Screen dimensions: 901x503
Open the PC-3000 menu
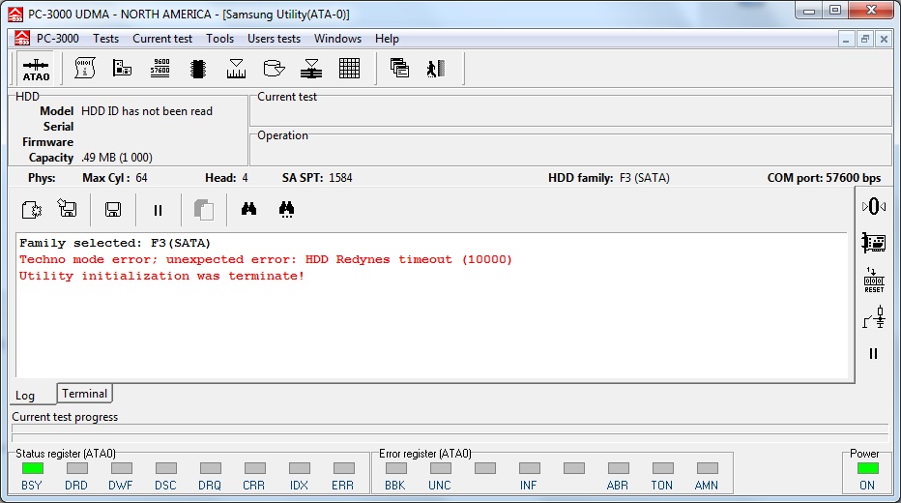tap(57, 39)
